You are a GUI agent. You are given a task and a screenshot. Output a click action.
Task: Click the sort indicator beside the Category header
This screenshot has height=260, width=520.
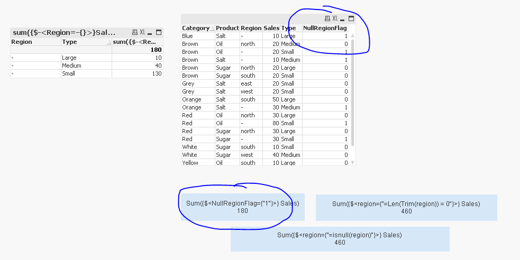(x=212, y=29)
